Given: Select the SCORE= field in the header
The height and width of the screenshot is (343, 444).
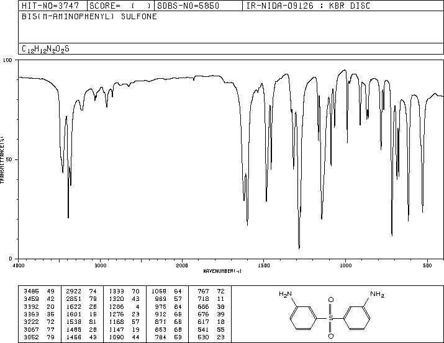Looking at the screenshot, I should pos(120,6).
